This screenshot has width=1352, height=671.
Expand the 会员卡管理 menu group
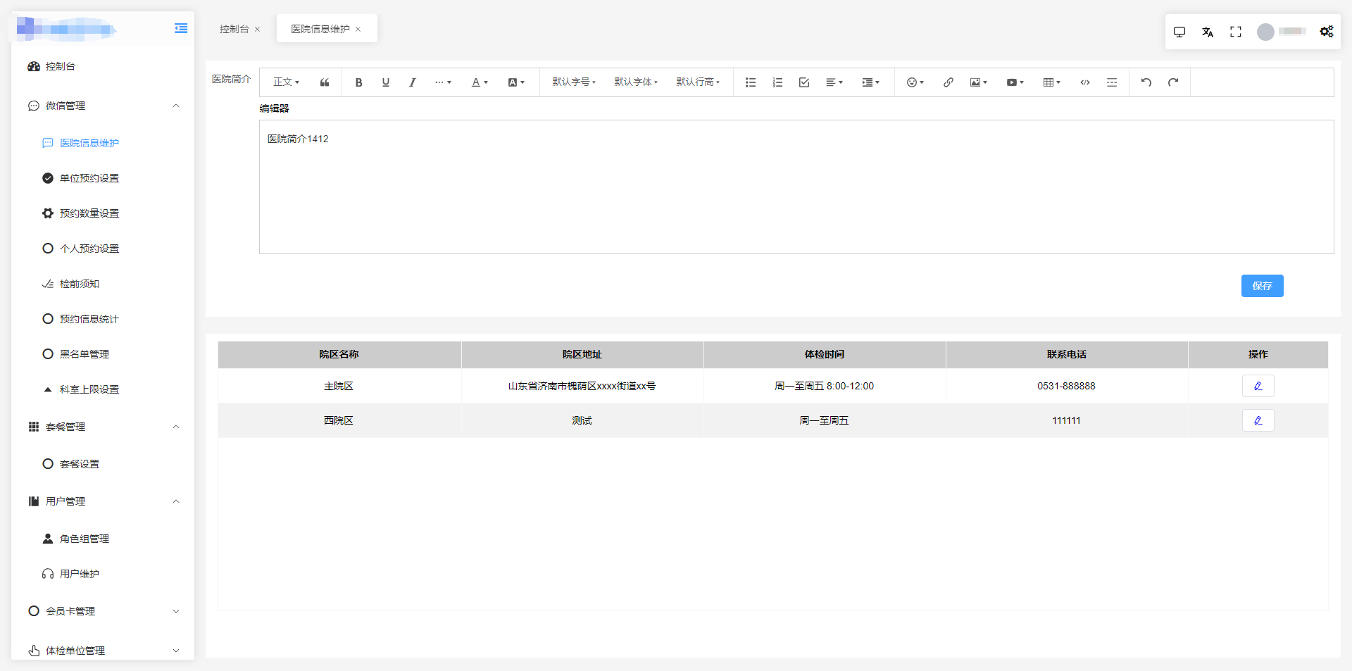(103, 611)
